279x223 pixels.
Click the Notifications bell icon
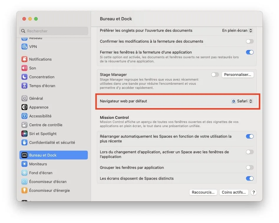(x=24, y=59)
